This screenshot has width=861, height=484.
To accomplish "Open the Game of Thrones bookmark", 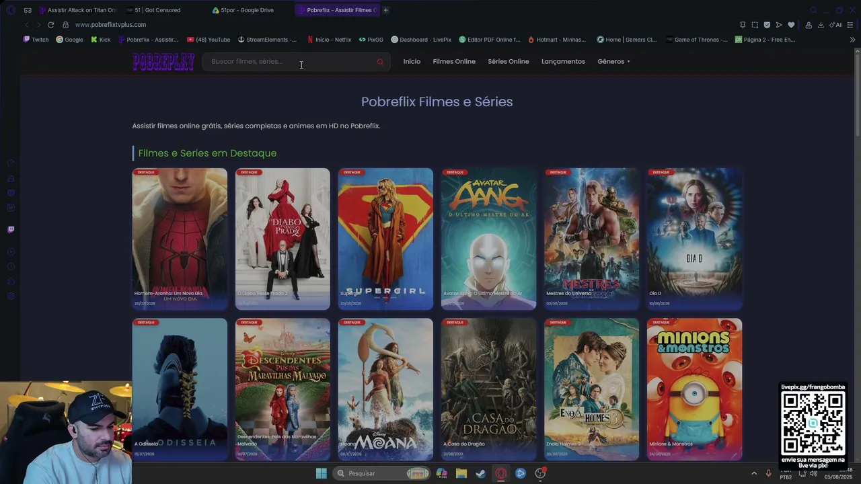I will click(697, 40).
